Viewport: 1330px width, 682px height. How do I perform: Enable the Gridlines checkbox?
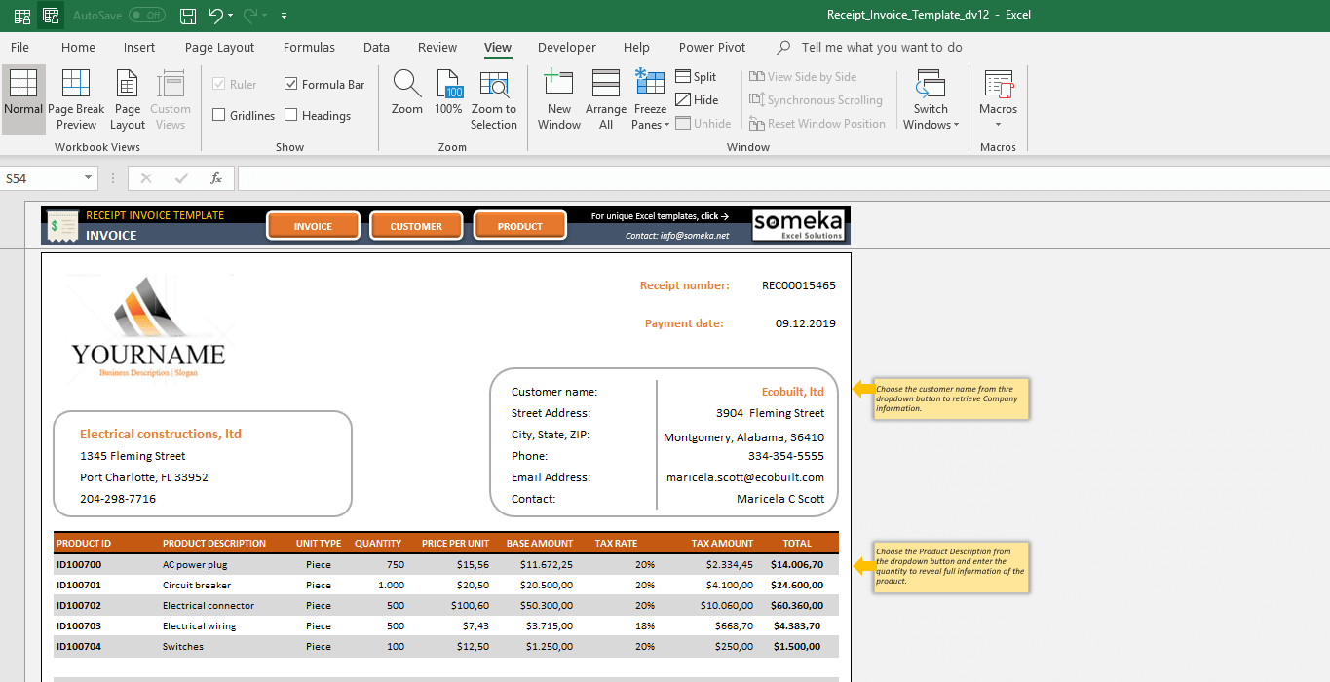219,115
